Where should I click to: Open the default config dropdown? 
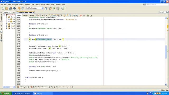coord(43,8)
